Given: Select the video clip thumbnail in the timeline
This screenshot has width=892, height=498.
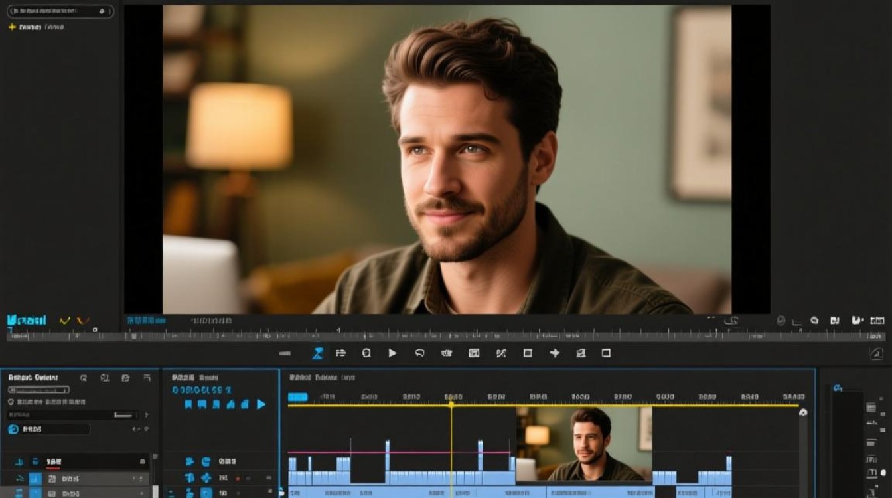Looking at the screenshot, I should 584,444.
